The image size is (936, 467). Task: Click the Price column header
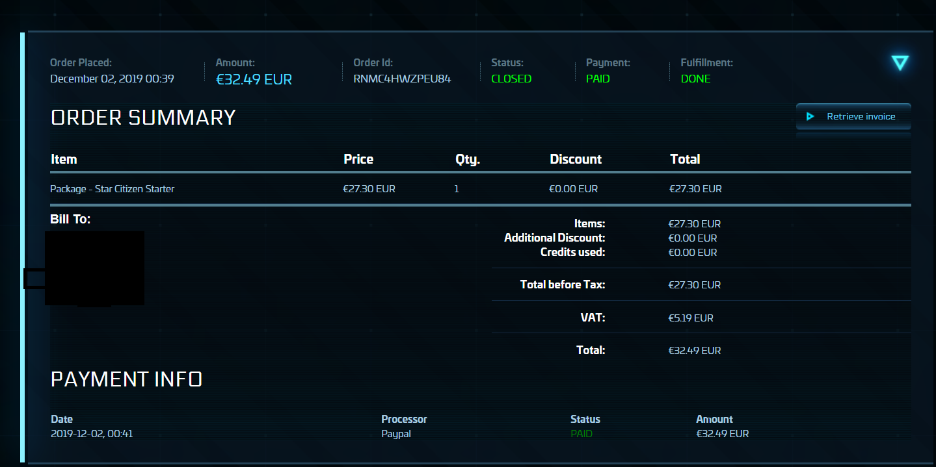358,159
